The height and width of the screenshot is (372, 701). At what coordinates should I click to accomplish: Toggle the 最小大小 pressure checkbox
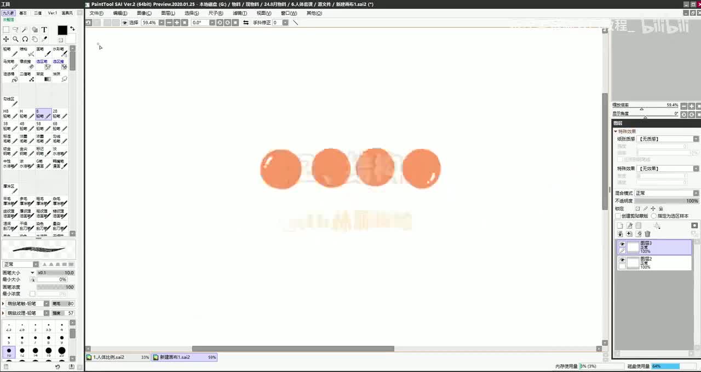pyautogui.click(x=32, y=280)
